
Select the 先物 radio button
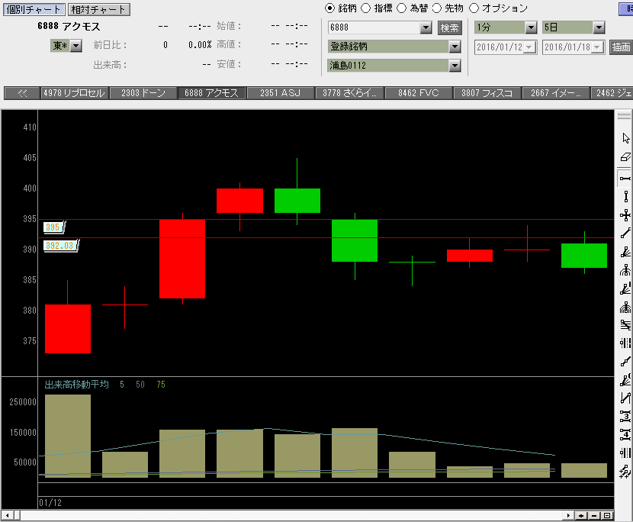[x=437, y=8]
